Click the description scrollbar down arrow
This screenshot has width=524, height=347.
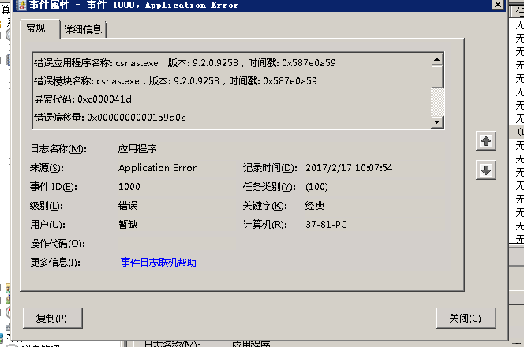436,122
